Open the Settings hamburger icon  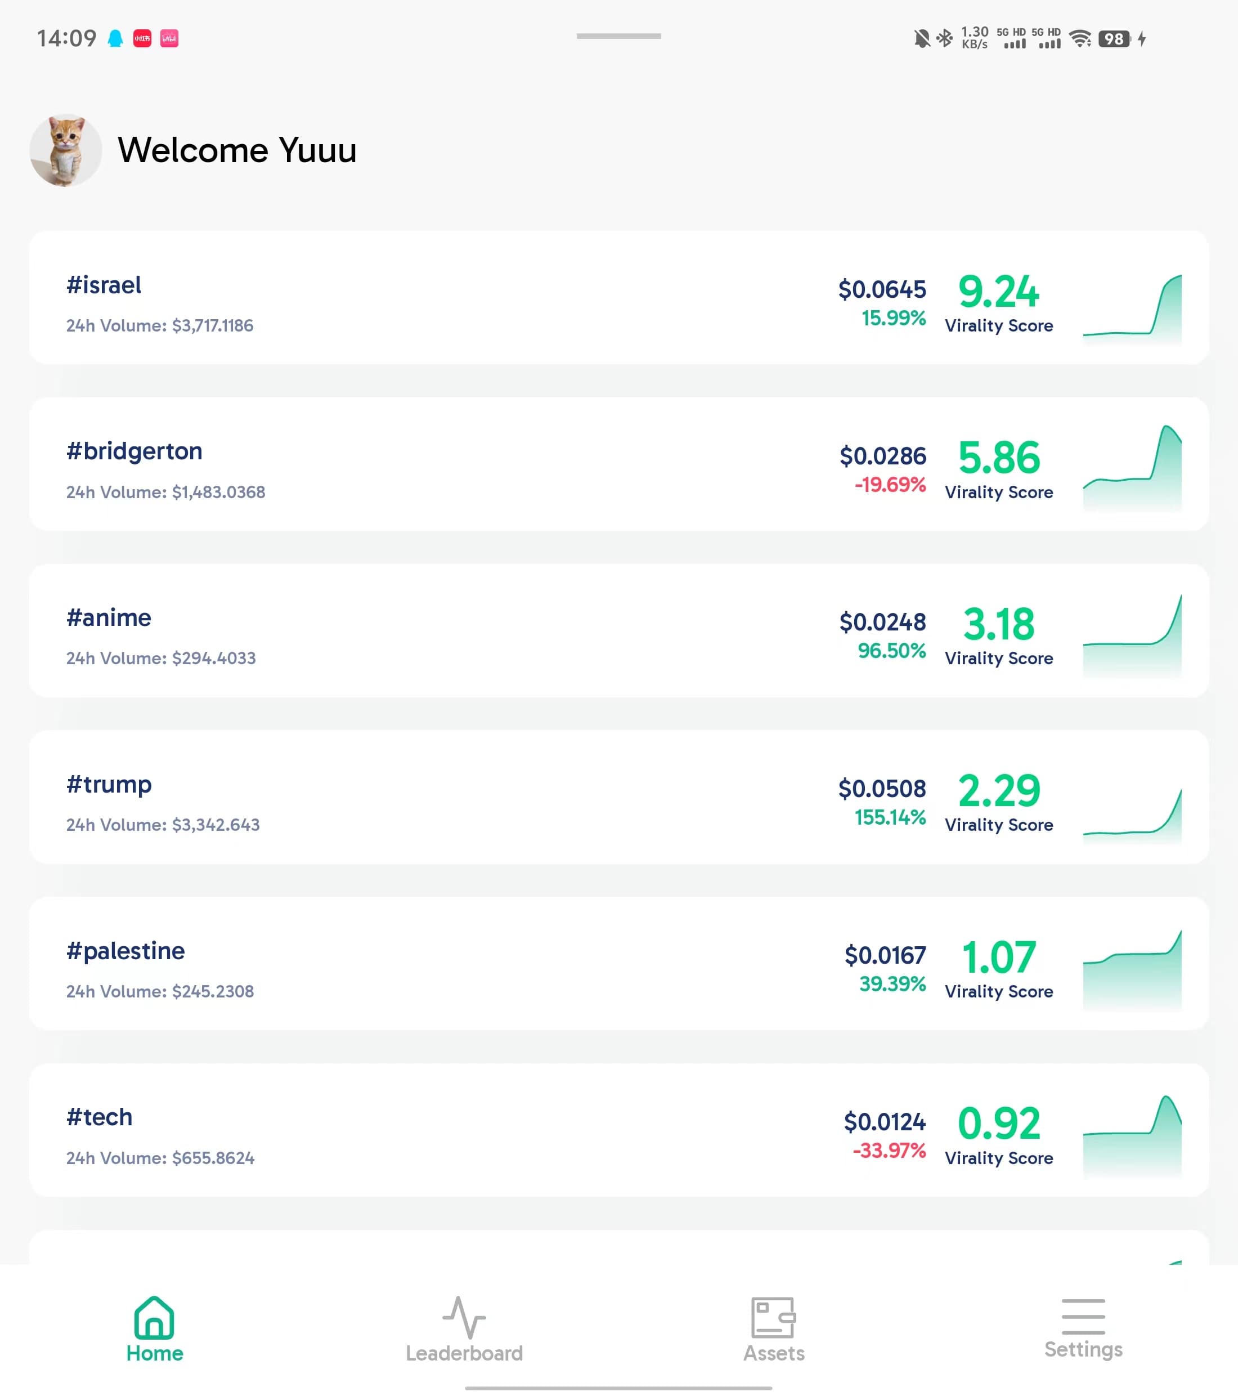coord(1083,1316)
